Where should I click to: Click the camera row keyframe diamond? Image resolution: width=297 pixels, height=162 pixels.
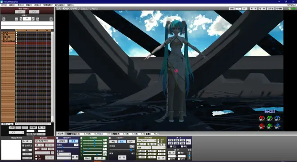pyautogui.click(x=17, y=32)
